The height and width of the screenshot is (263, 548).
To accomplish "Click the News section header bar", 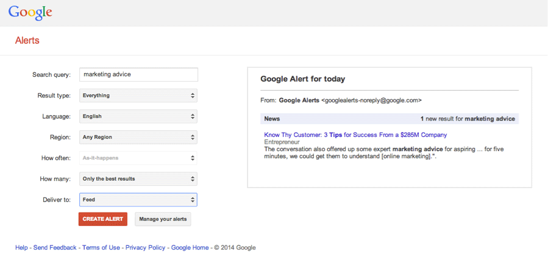I will 390,119.
